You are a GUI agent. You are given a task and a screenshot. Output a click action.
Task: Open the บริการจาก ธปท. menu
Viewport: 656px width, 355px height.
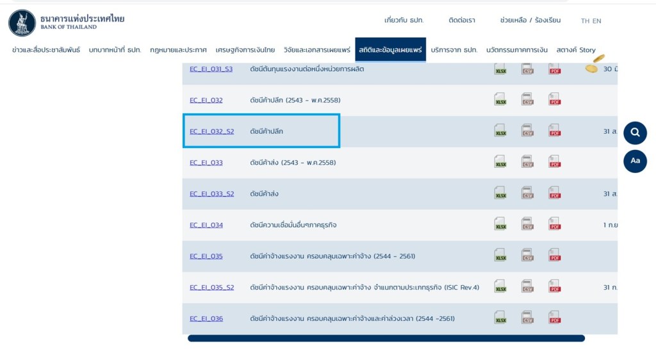coord(454,50)
